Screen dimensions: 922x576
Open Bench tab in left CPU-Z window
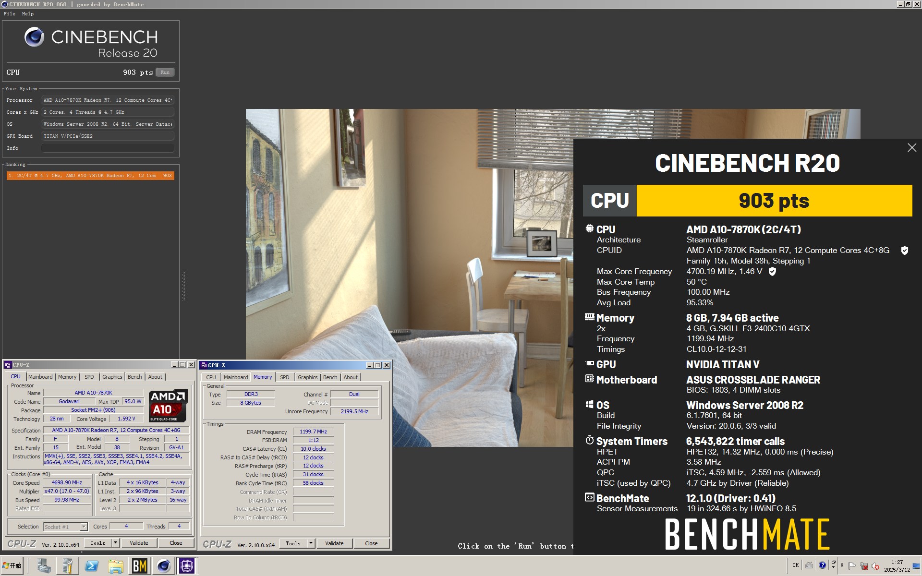click(135, 377)
